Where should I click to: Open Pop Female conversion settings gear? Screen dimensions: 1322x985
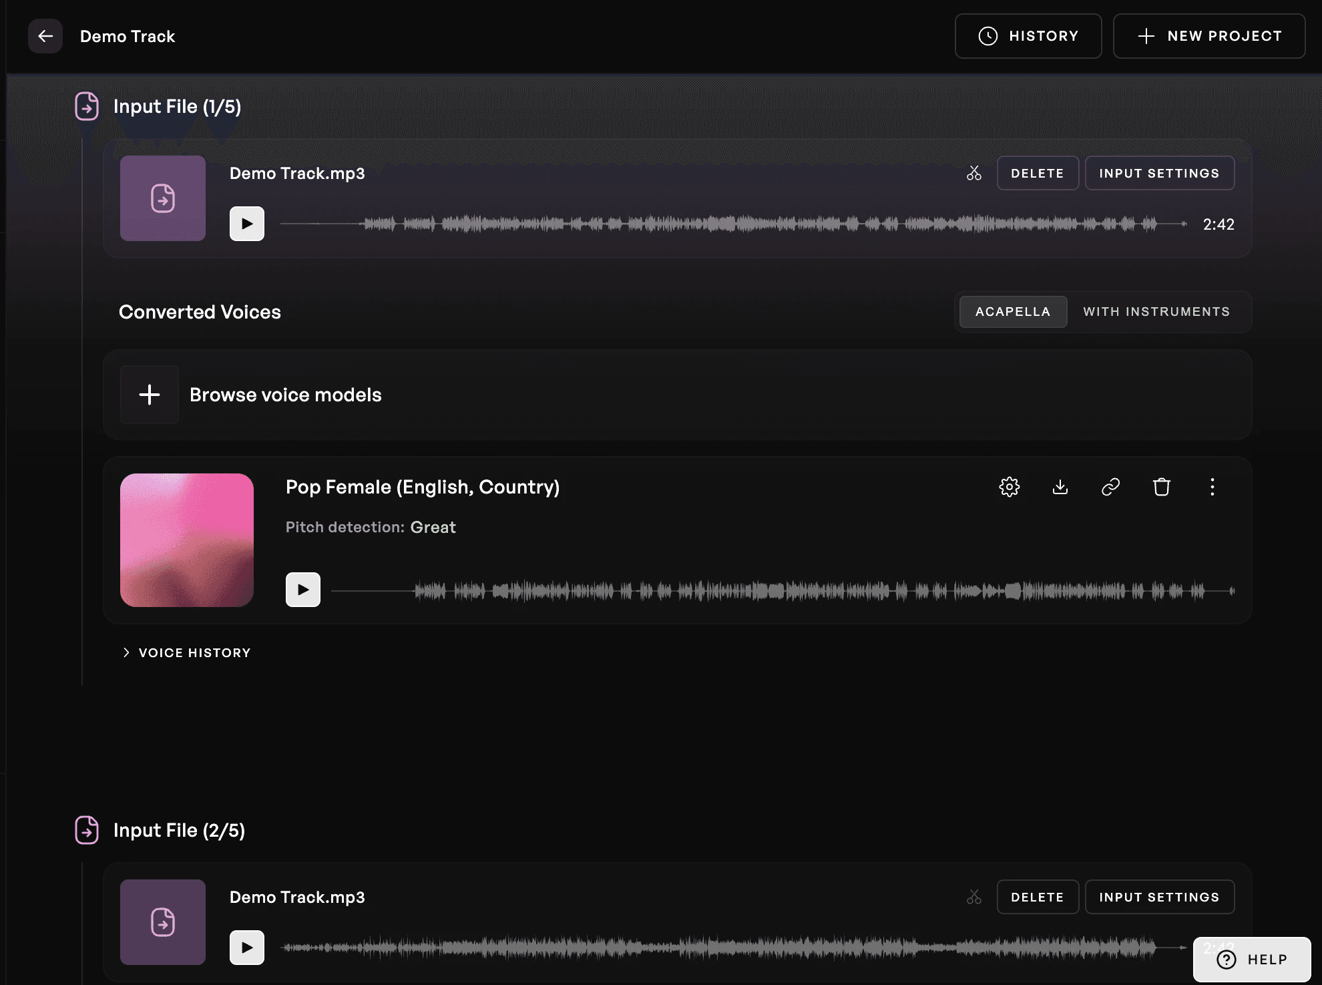pyautogui.click(x=1010, y=487)
